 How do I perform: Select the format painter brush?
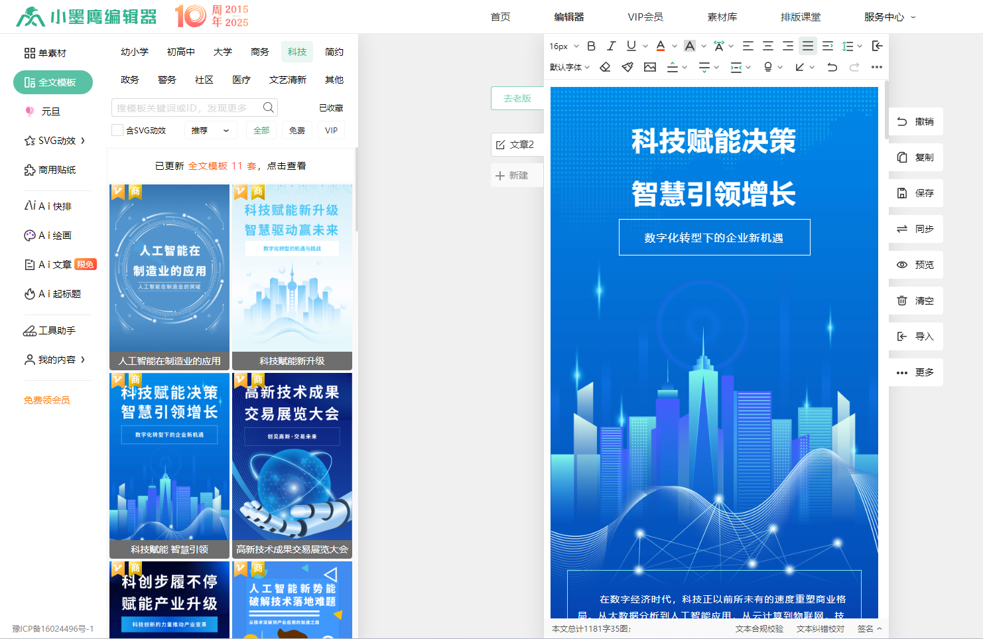coord(627,67)
